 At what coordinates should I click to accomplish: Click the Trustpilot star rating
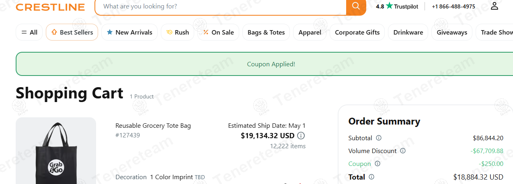[397, 6]
